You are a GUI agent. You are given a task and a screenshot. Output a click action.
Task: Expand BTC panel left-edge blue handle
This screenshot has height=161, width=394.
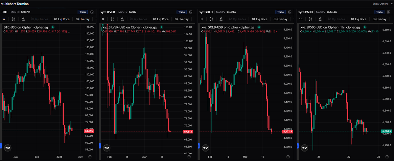pyautogui.click(x=1, y=146)
